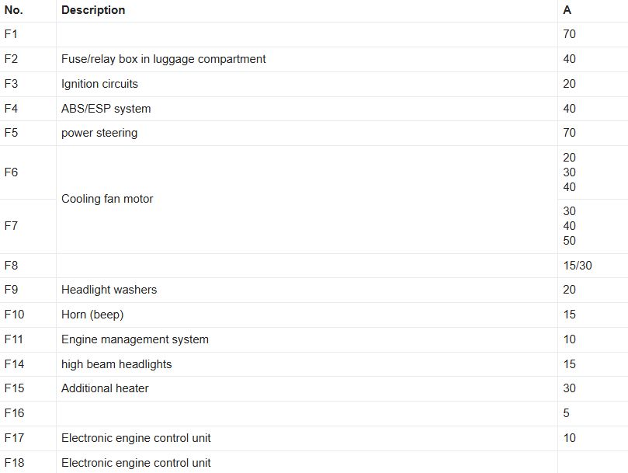
Task: Select the "high beam headlights" description
Action: (116, 364)
